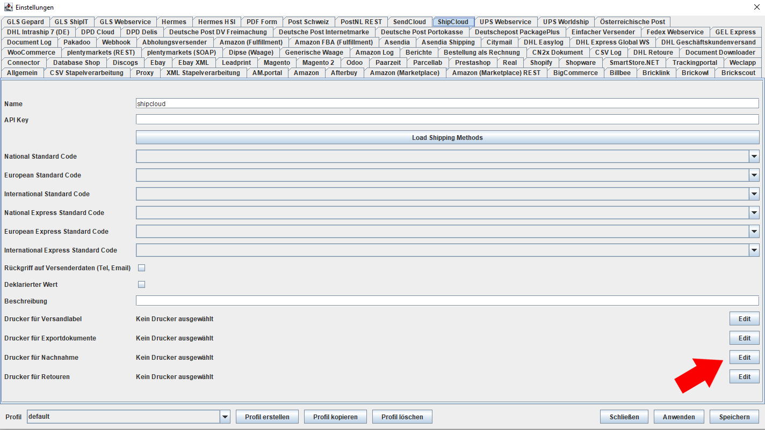Save settings with Speichern button
The image size is (765, 430).
(x=734, y=417)
